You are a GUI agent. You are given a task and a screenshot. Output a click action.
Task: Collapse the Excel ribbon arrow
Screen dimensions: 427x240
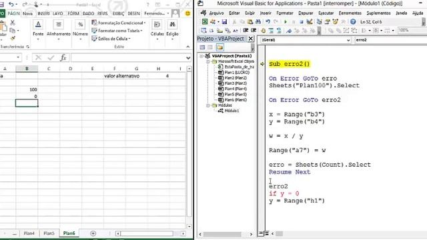click(x=188, y=47)
